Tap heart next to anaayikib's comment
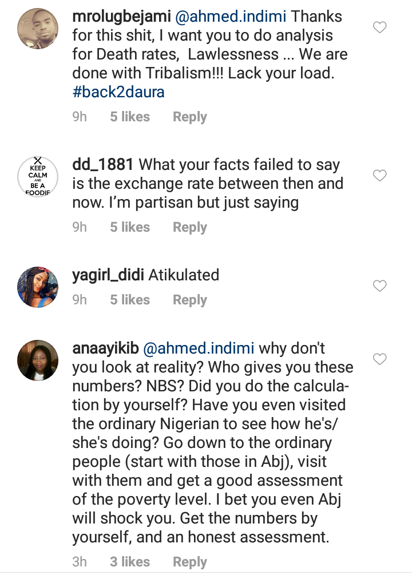The width and height of the screenshot is (412, 579). (379, 359)
